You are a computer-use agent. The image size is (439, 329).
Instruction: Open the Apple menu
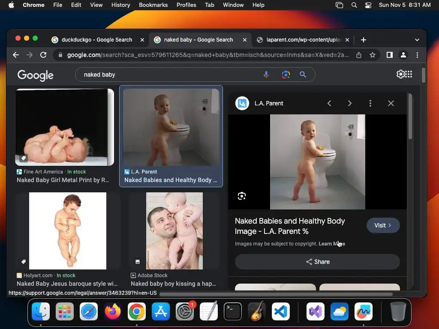pyautogui.click(x=11, y=5)
